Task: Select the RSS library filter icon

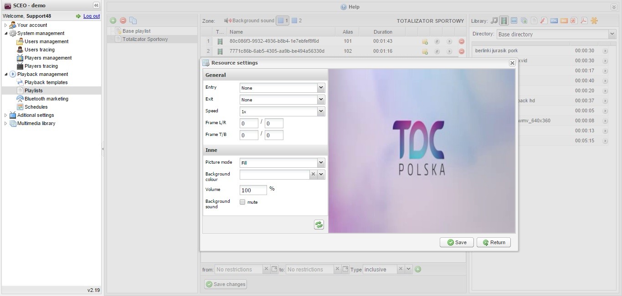Action: pos(564,20)
